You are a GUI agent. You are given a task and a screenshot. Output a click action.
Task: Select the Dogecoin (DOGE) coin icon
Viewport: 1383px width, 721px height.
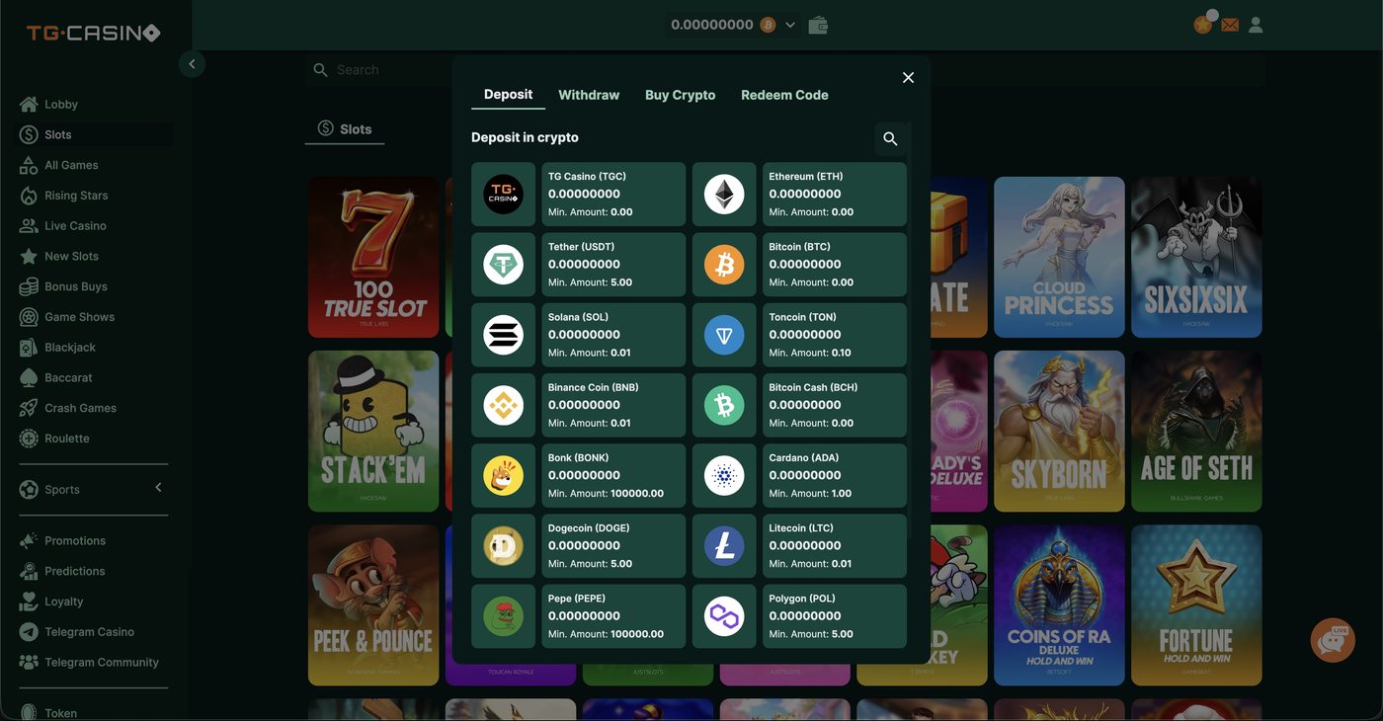pos(504,545)
